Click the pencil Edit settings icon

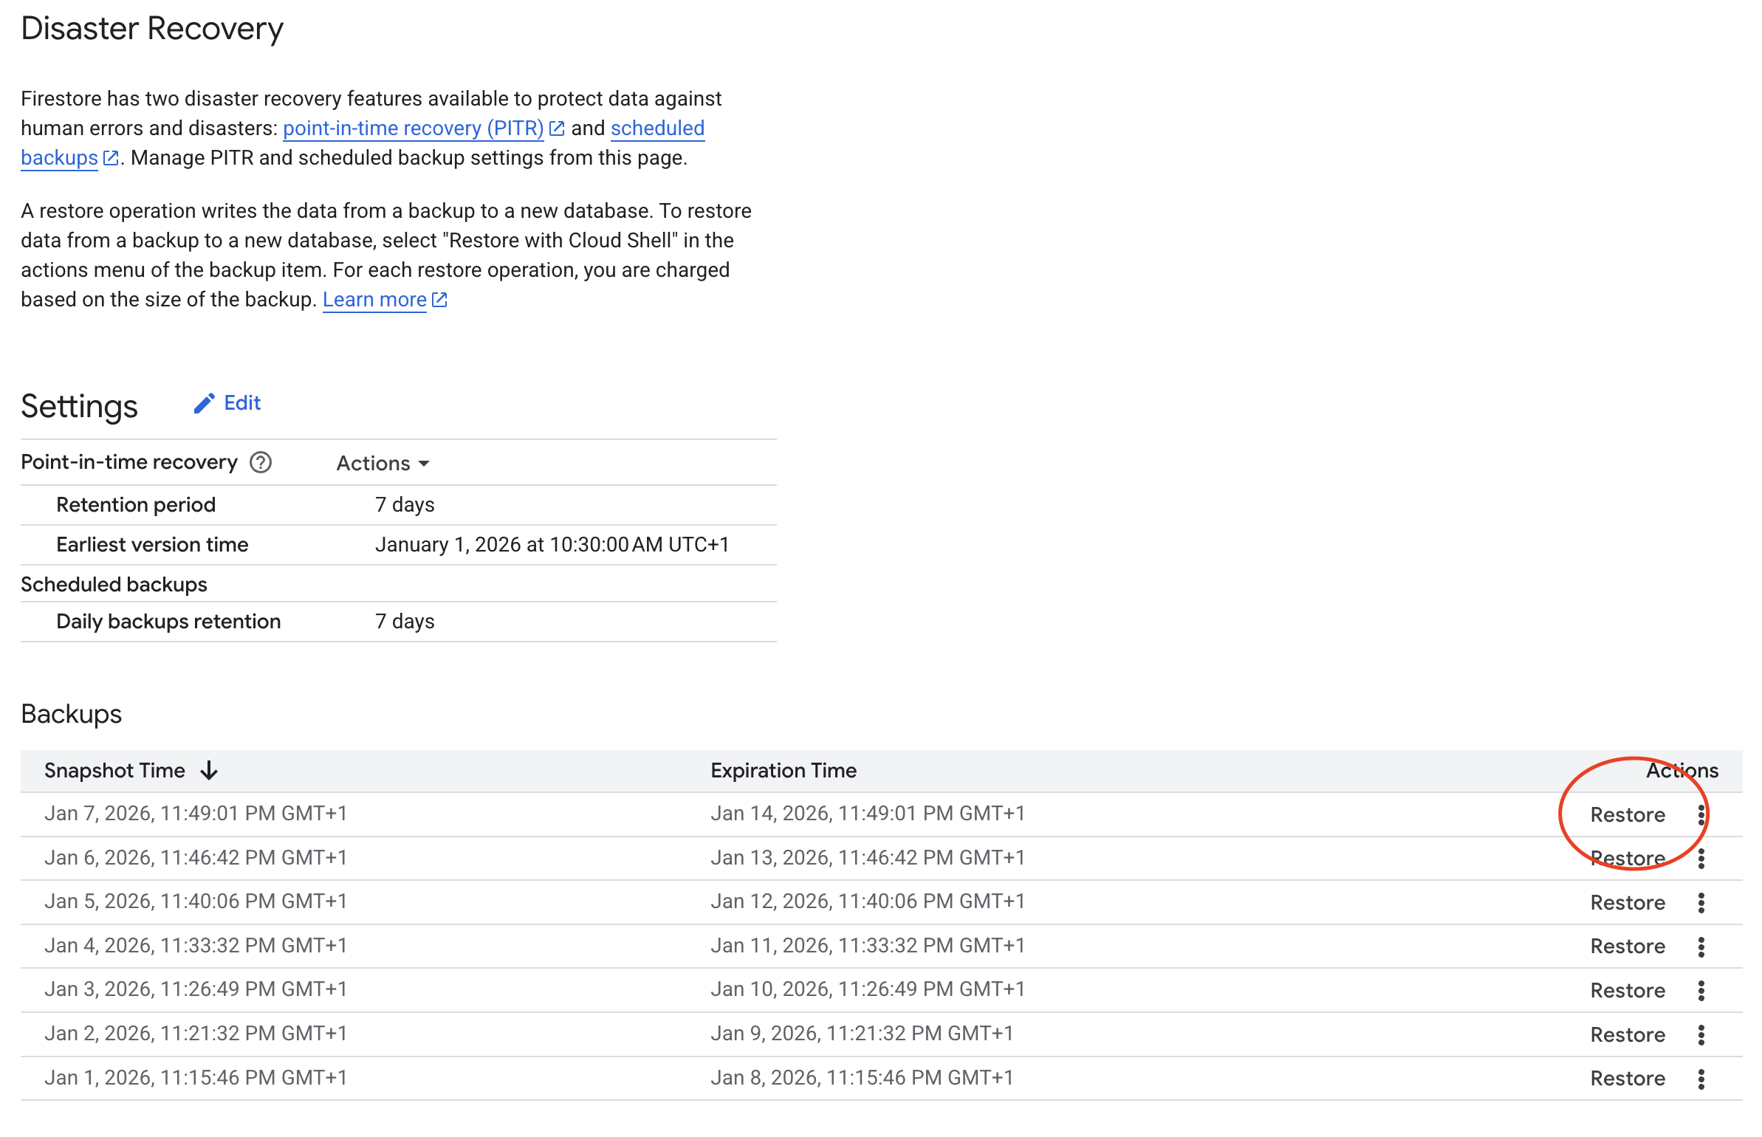[x=204, y=403]
